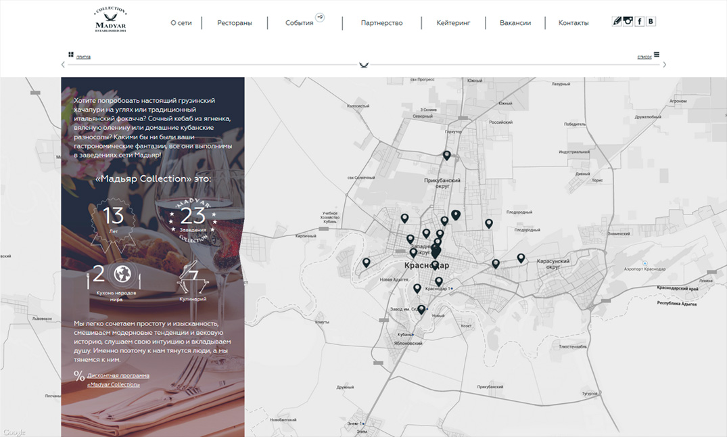
Task: Click the list view hamburger icon
Action: (x=657, y=54)
